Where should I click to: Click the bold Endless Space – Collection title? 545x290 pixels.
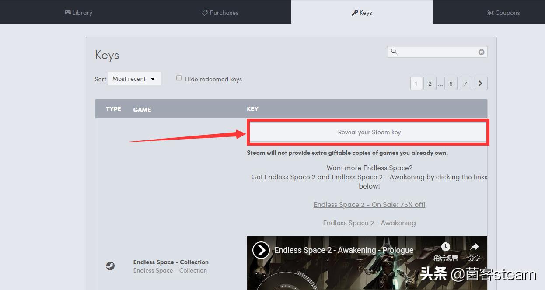point(171,262)
